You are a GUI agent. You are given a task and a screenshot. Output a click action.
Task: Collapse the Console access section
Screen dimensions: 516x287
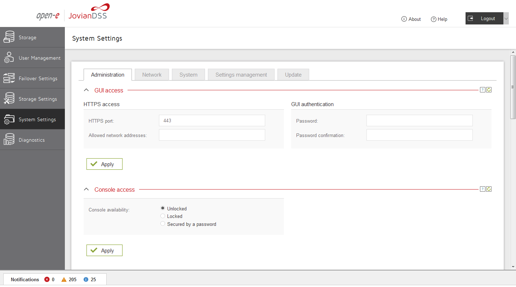[86, 190]
